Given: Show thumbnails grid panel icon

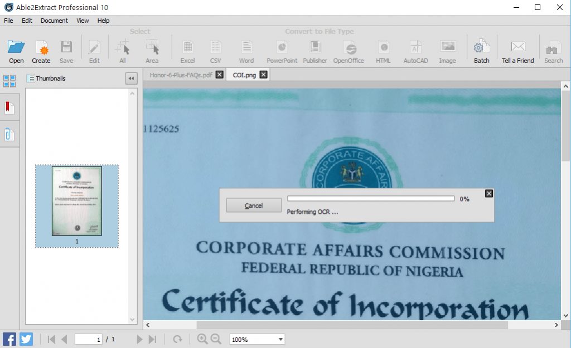Looking at the screenshot, I should (x=9, y=81).
